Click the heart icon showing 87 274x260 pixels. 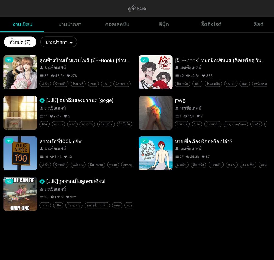click(203, 157)
